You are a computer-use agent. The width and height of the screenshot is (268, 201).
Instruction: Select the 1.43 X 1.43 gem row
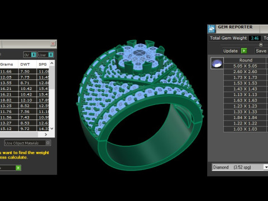tap(245, 89)
